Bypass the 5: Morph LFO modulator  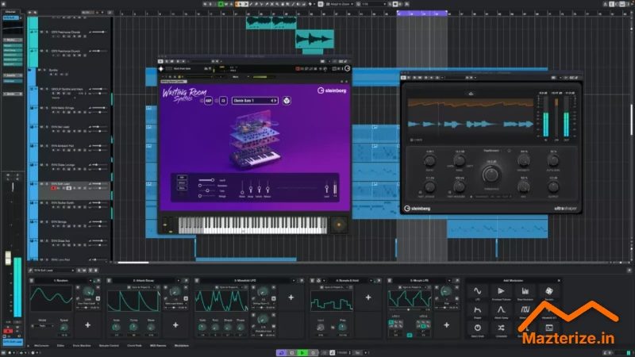390,281
